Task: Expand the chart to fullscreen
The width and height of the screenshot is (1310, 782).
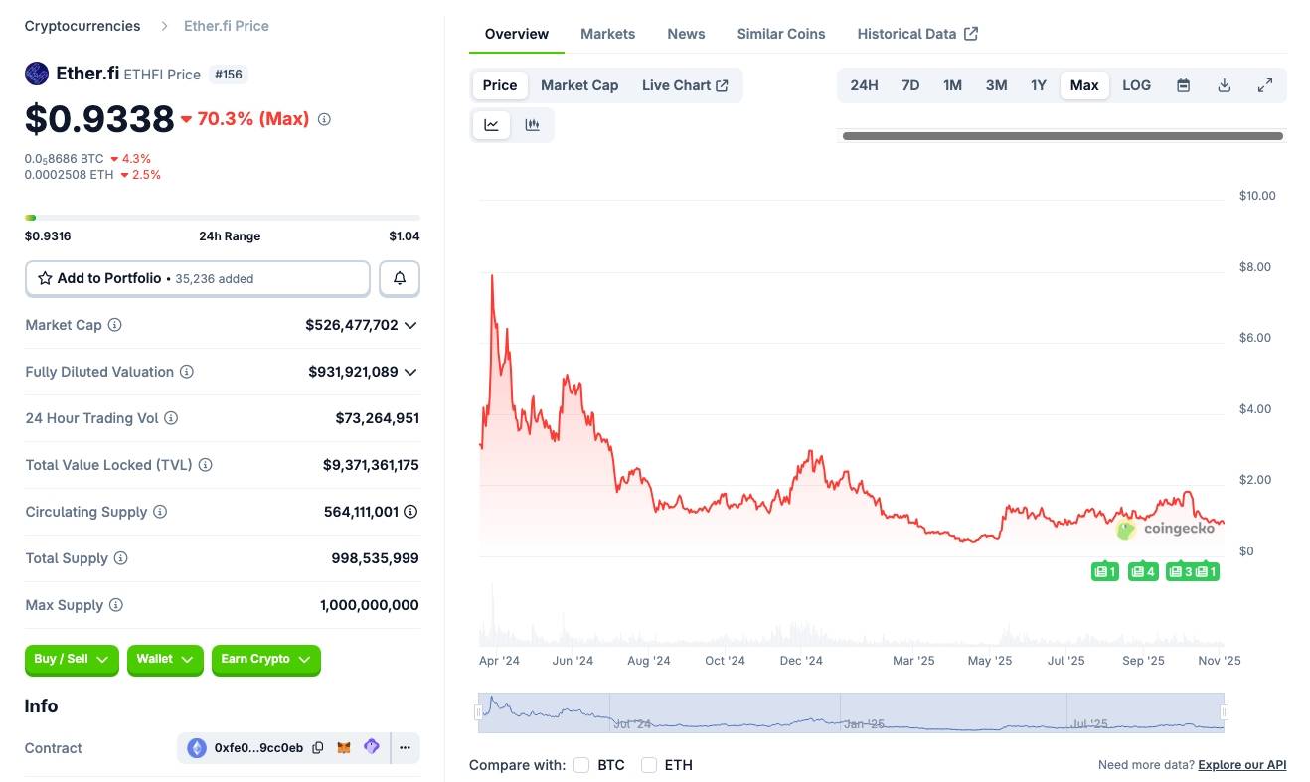Action: [x=1265, y=85]
